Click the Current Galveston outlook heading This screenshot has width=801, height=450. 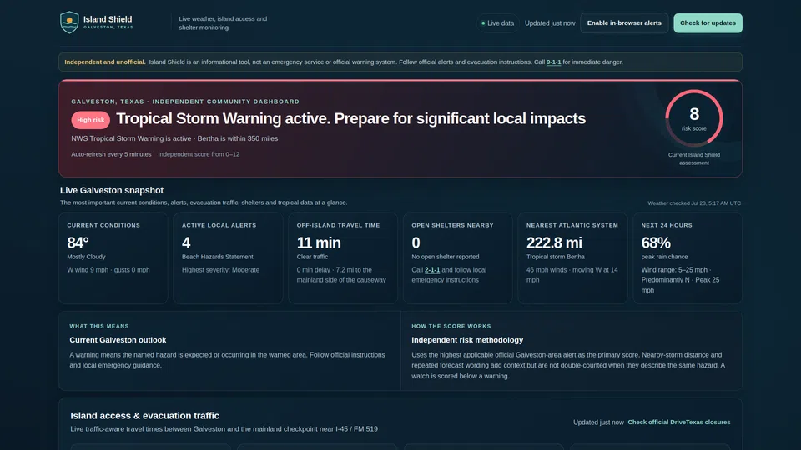tap(118, 340)
